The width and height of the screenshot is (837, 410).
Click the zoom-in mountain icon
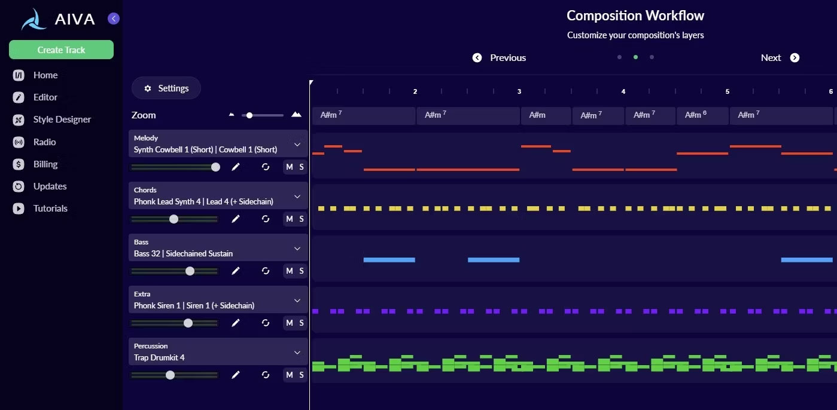(x=296, y=114)
